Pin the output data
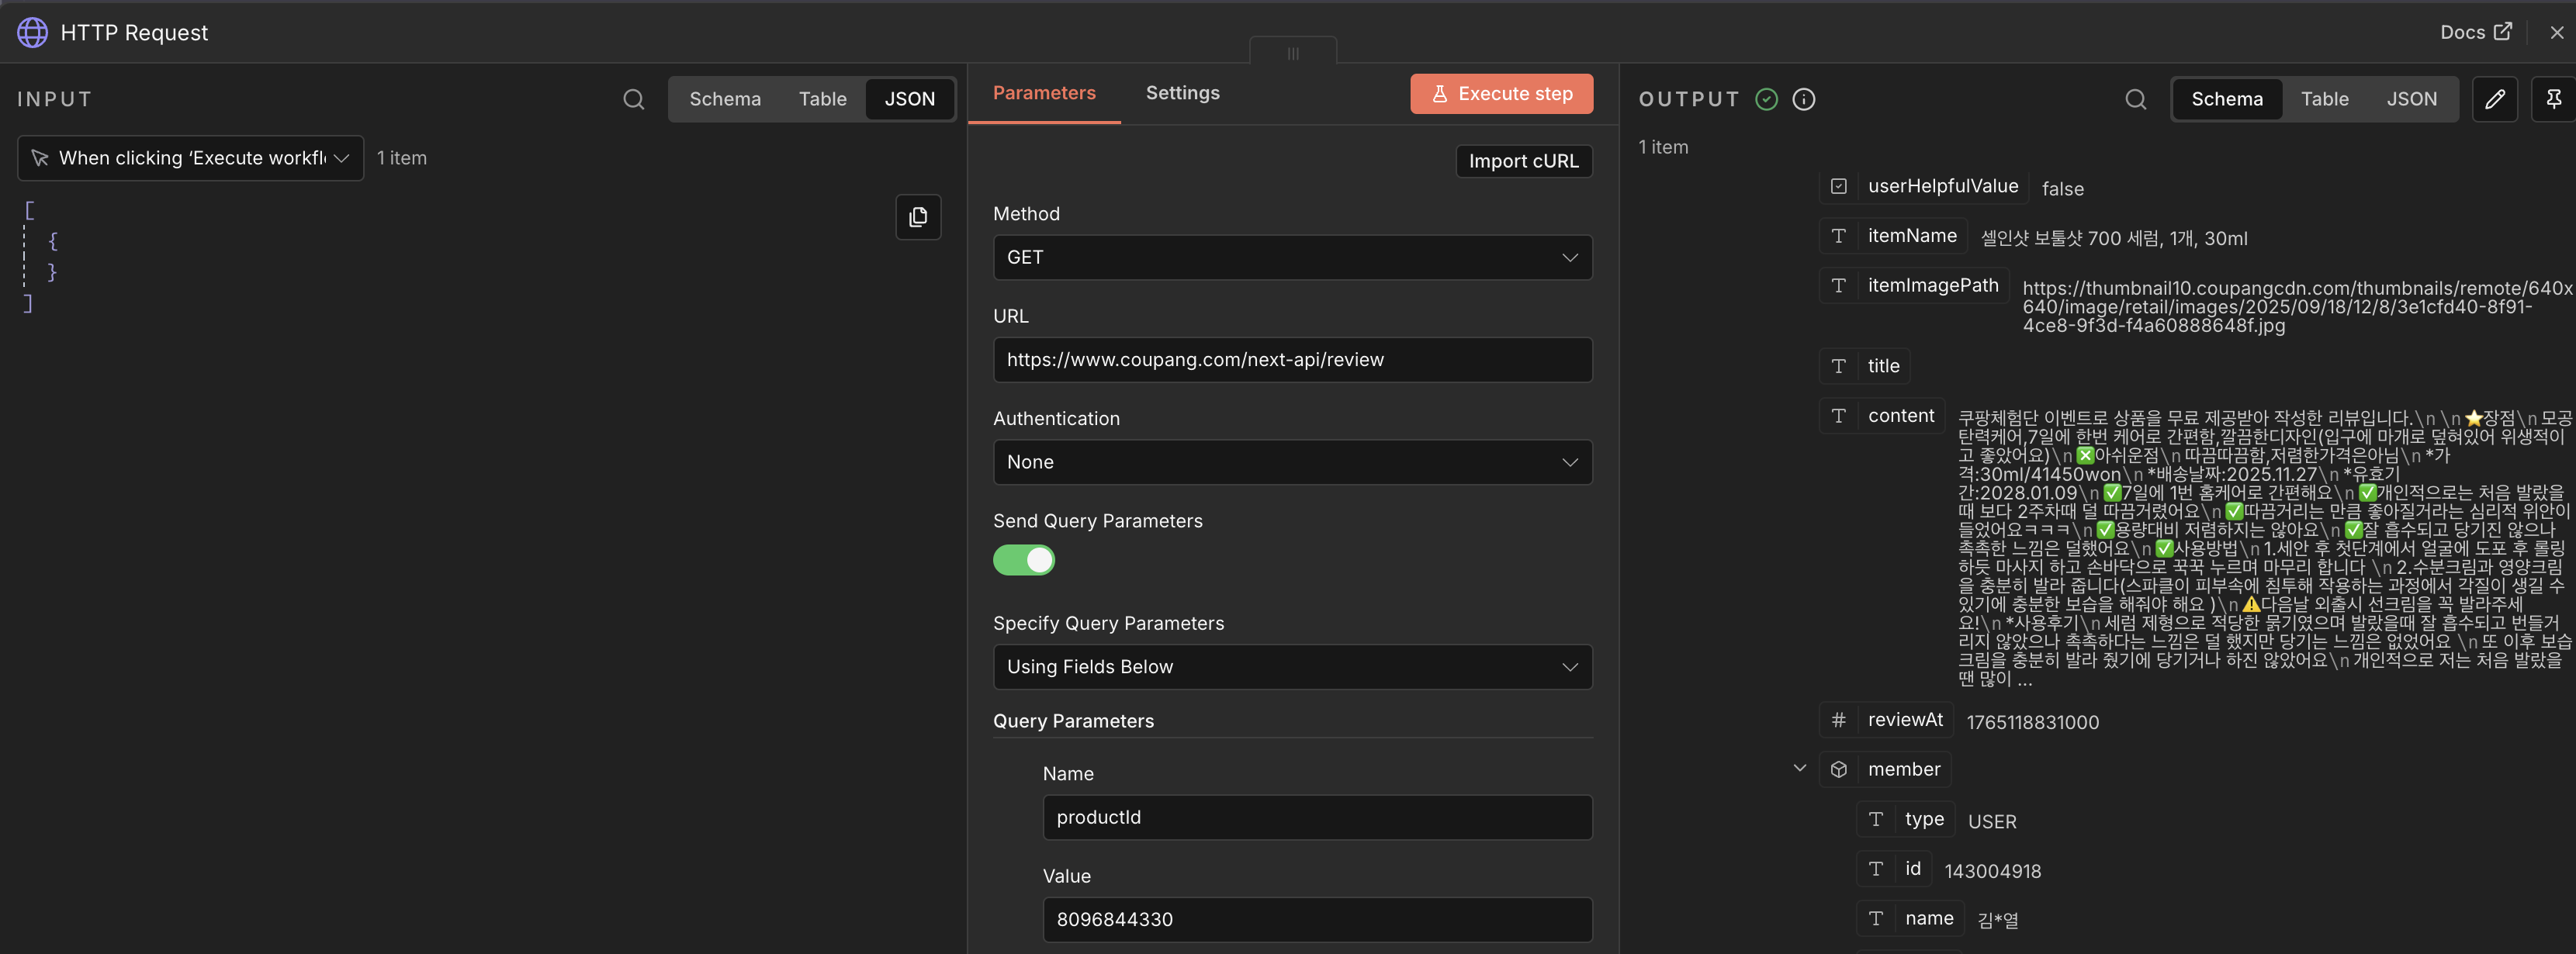2576x954 pixels. pos(2554,99)
